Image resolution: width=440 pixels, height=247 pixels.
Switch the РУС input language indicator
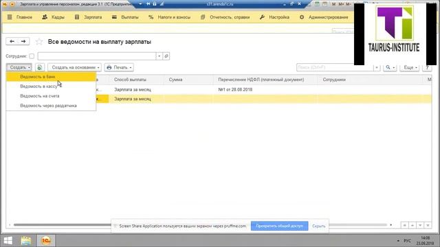(407, 241)
